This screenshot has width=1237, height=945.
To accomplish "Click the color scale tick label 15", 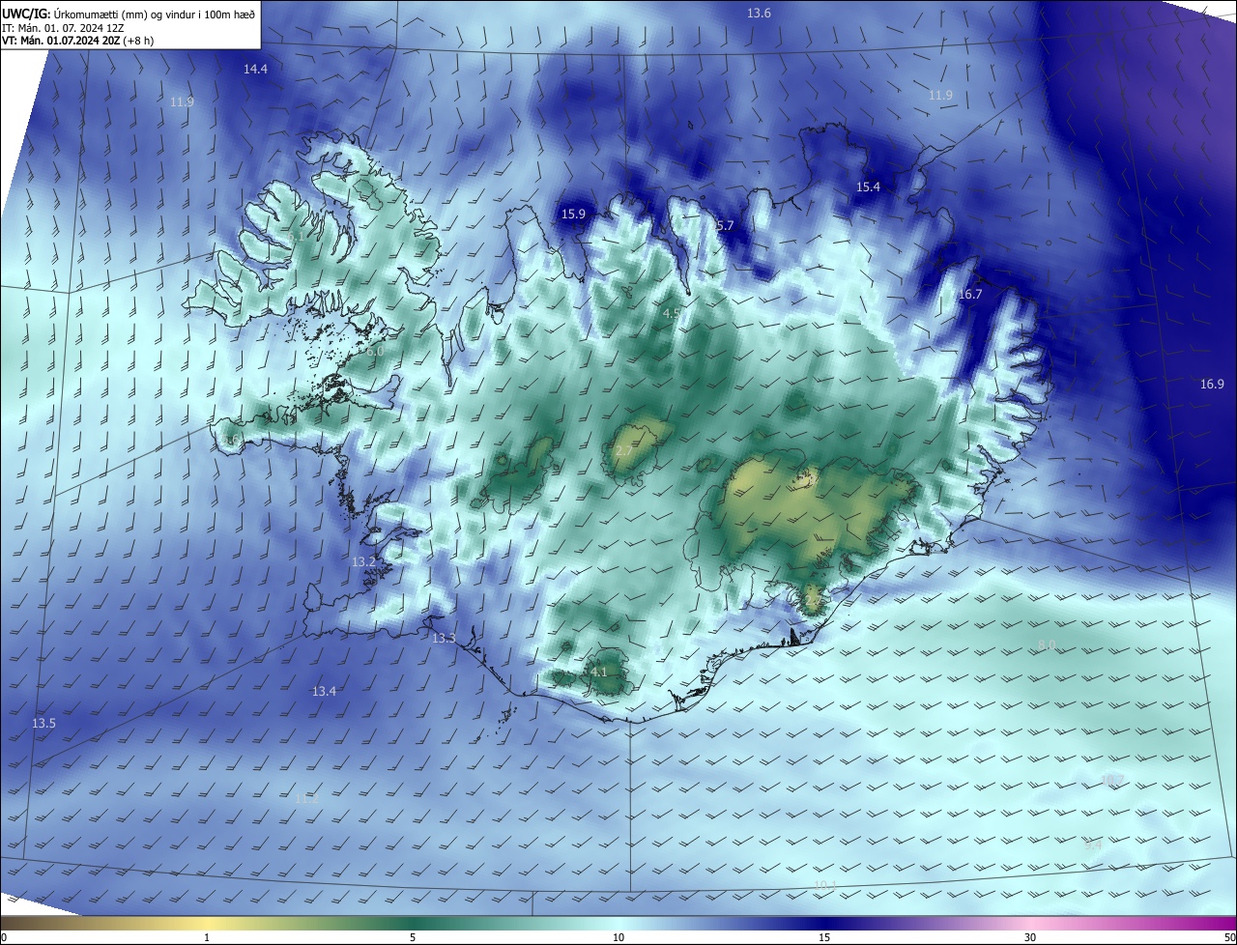I will (x=824, y=938).
